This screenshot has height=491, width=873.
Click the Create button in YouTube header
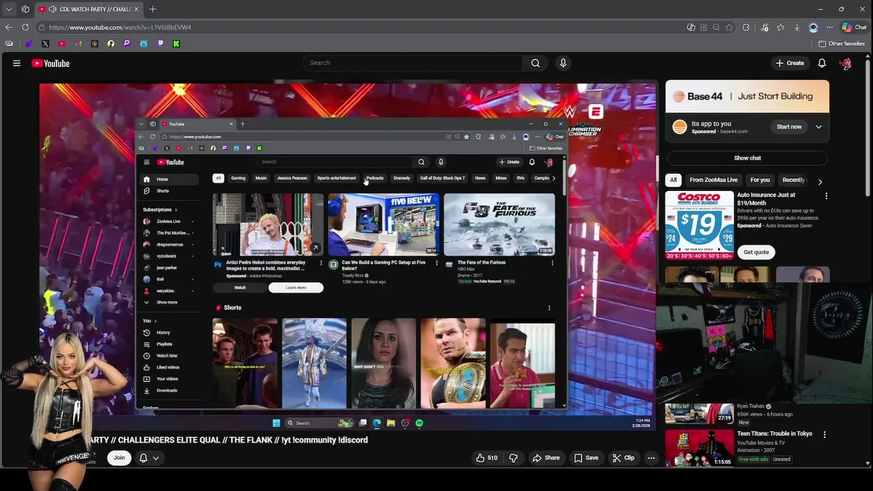790,63
